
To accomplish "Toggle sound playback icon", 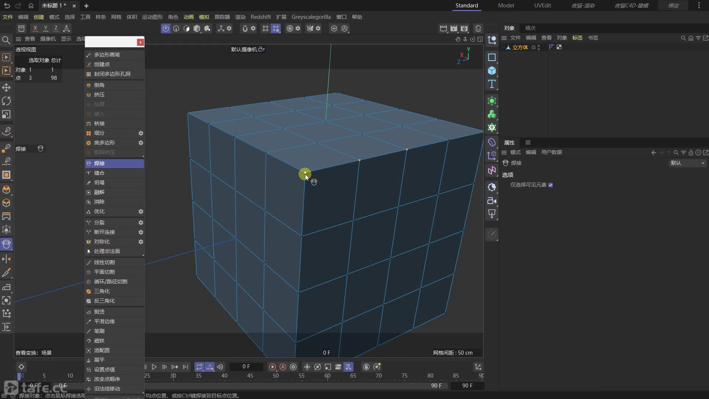I will tap(220, 367).
